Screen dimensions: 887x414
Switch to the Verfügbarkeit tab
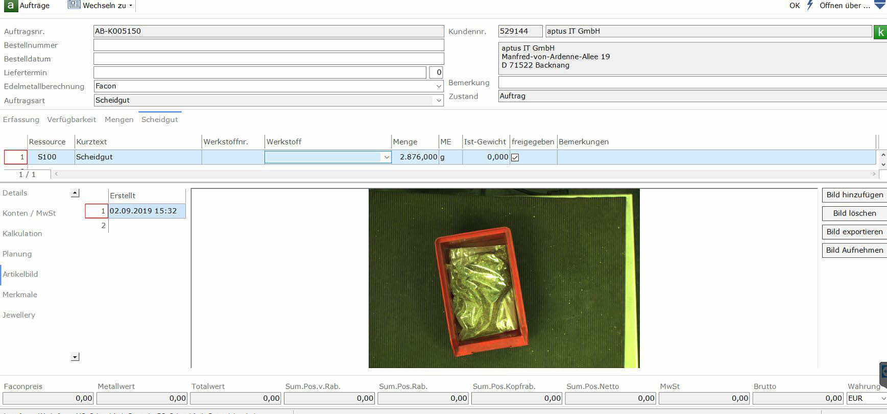pos(71,119)
